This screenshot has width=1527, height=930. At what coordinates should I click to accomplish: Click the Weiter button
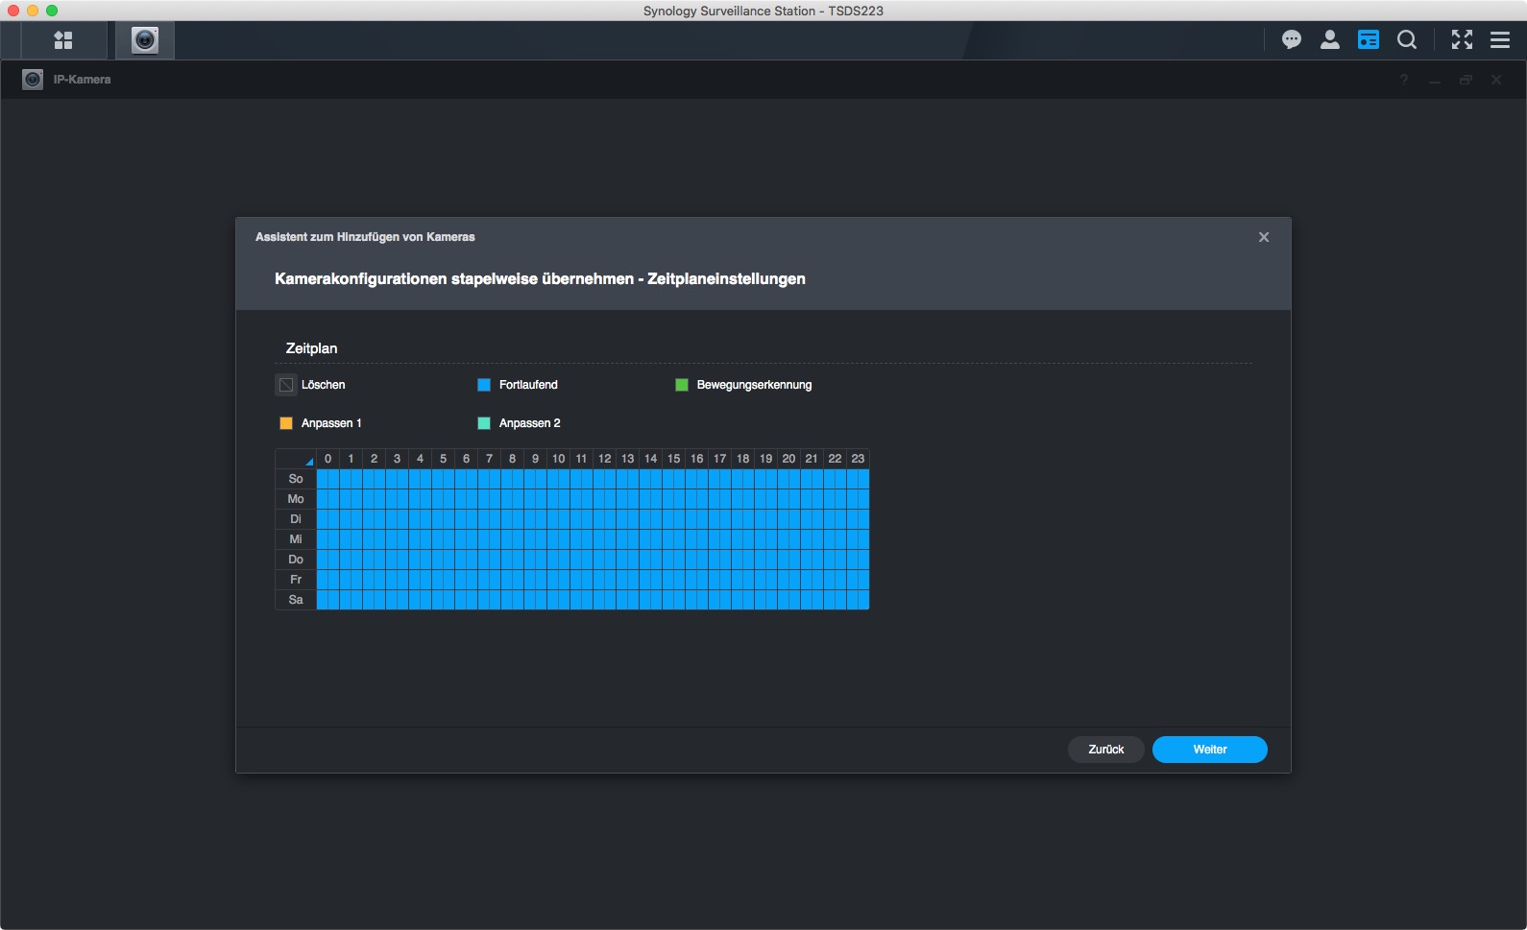pyautogui.click(x=1209, y=750)
